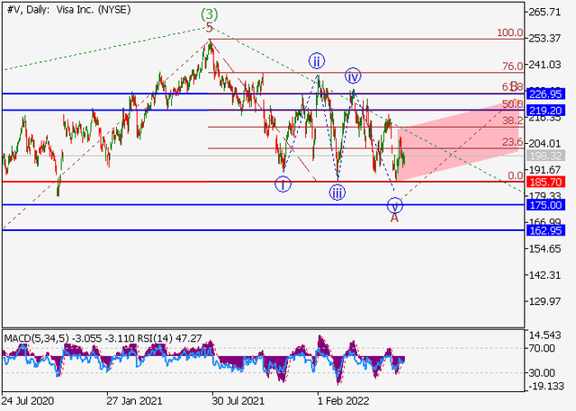Click the 162.95 blue price tag
Image resolution: width=576 pixels, height=411 pixels.
coord(545,230)
